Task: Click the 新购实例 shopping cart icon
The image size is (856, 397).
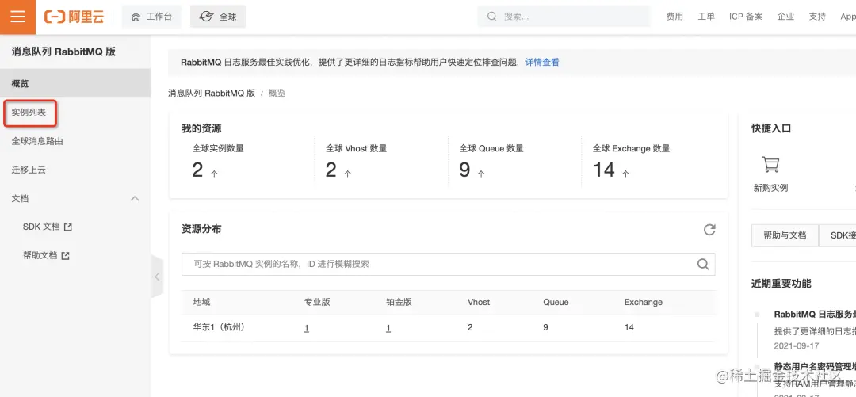Action: 770,164
